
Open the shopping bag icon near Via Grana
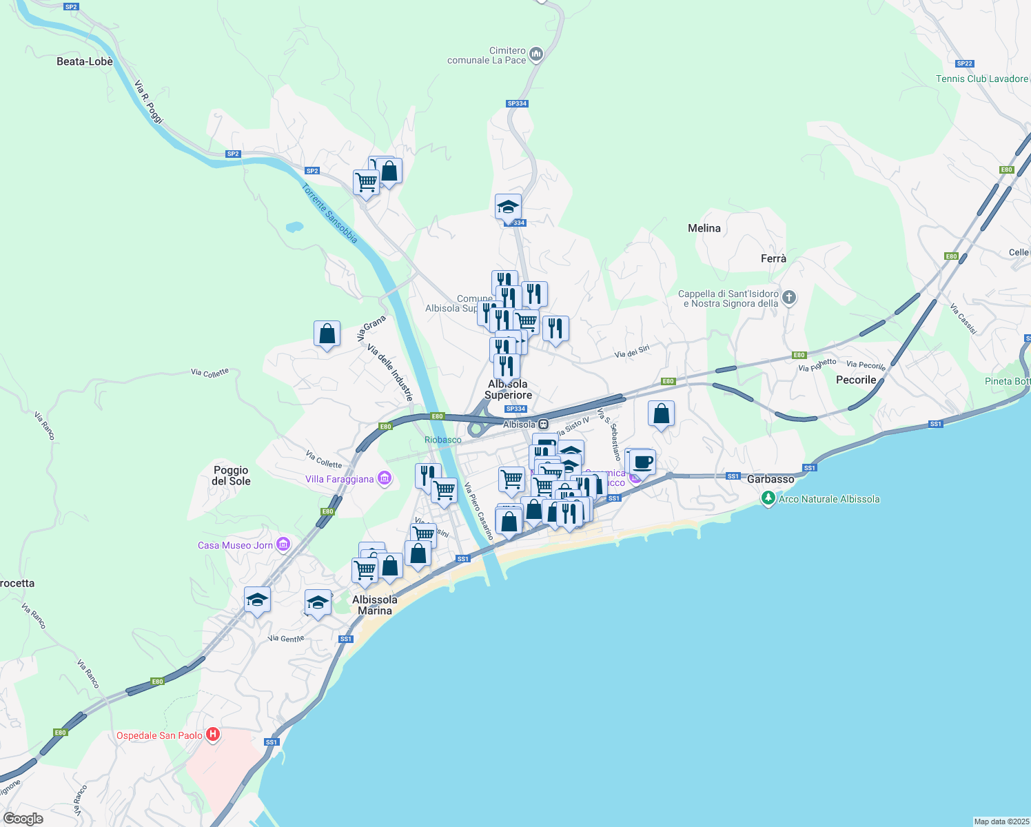(x=326, y=334)
